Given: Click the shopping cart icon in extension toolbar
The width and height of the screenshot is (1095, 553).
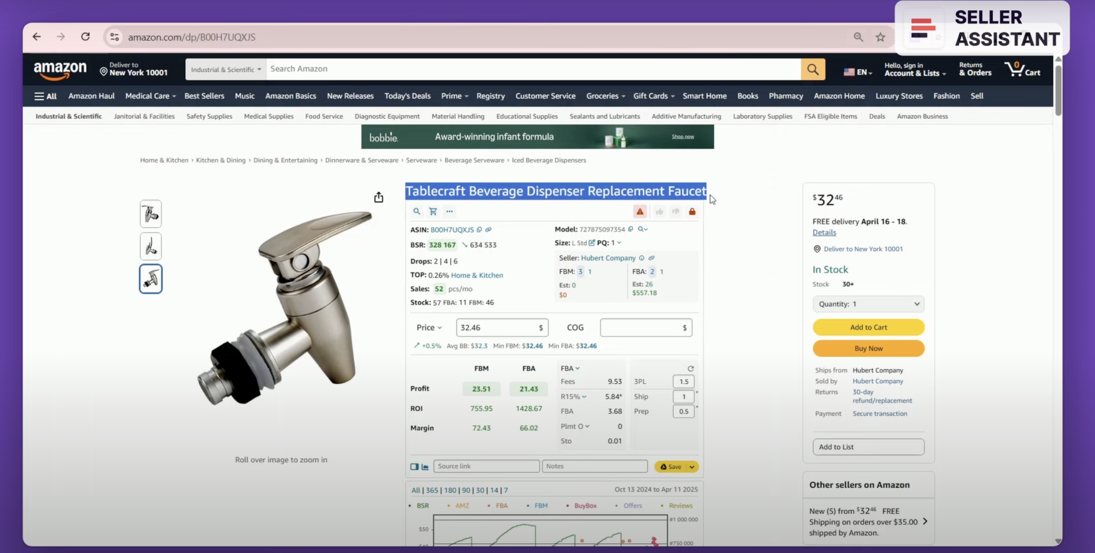Looking at the screenshot, I should (433, 211).
